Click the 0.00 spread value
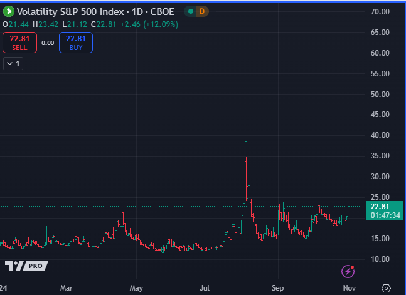This screenshot has height=295, width=406. click(x=48, y=43)
